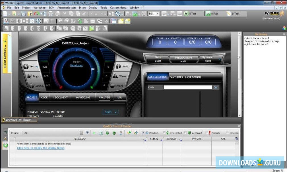Expand the Project filter combo box
The image size is (287, 172).
click(x=81, y=133)
